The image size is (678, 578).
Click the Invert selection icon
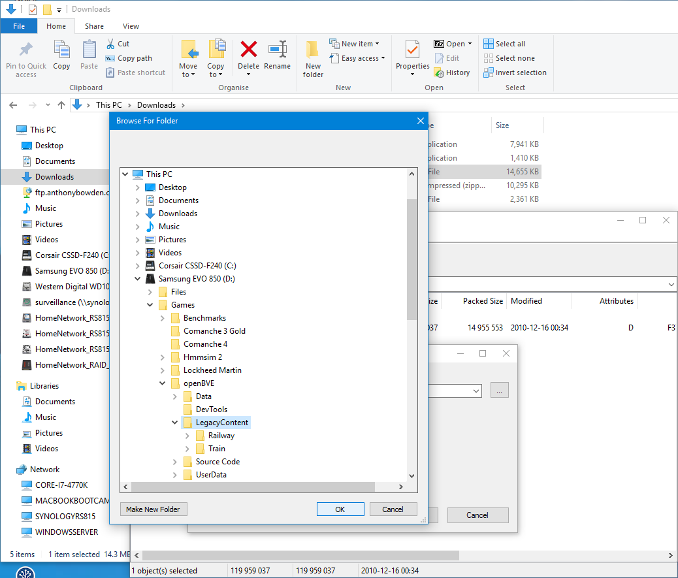(x=489, y=72)
